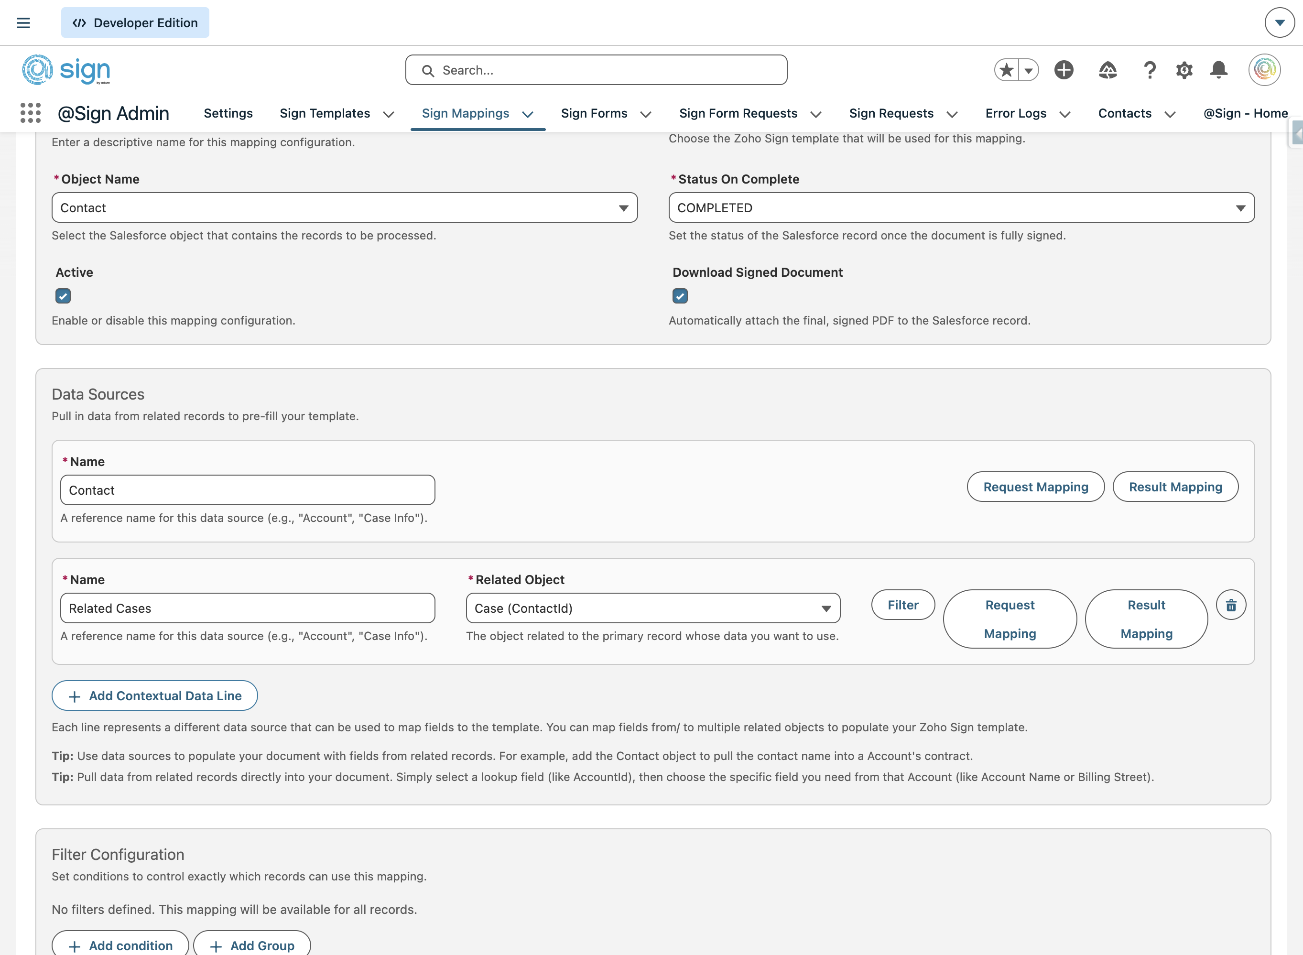Open the Trailhead guidance icon
Screen dimensions: 1303x955
(1107, 70)
